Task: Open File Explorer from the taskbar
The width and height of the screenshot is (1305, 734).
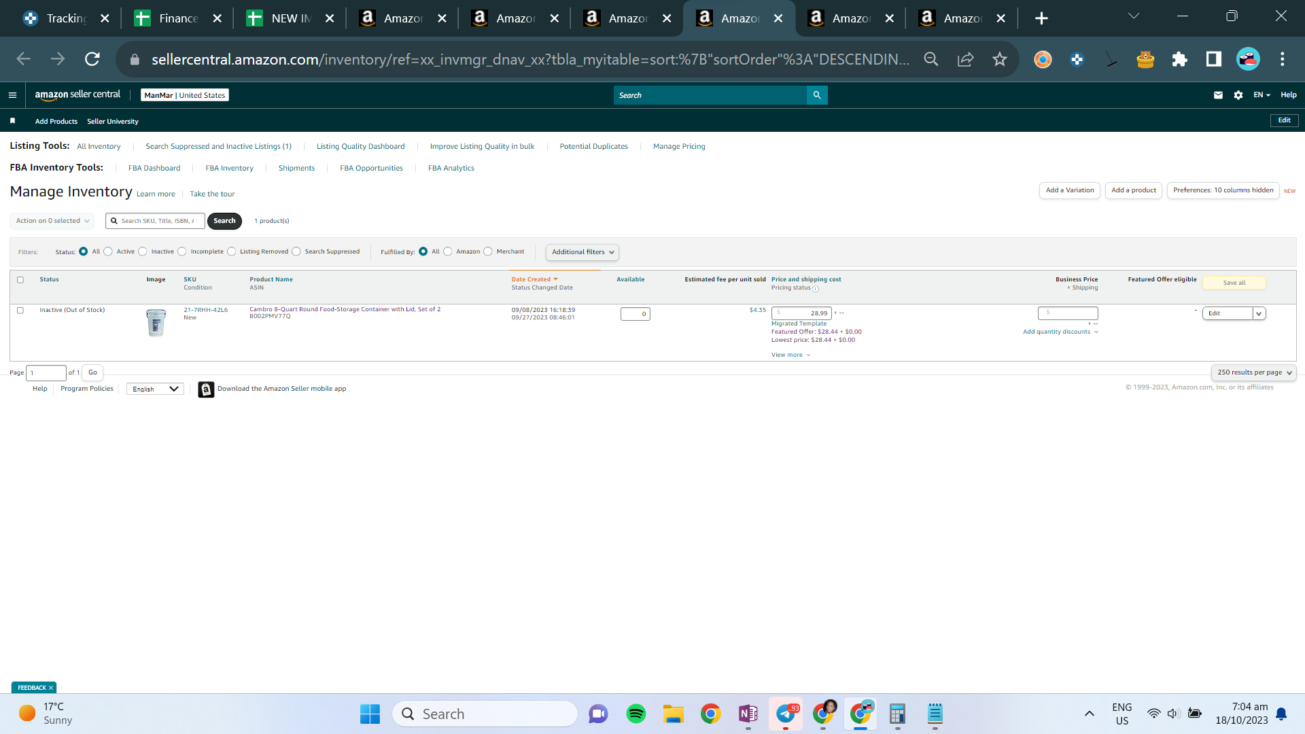Action: (674, 714)
